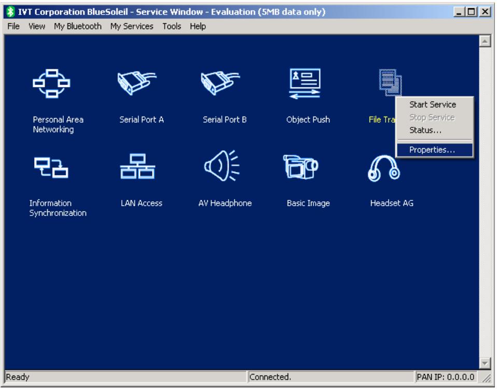This screenshot has height=389, width=497.
Task: Click the yellow File Tra label
Action: coord(382,120)
